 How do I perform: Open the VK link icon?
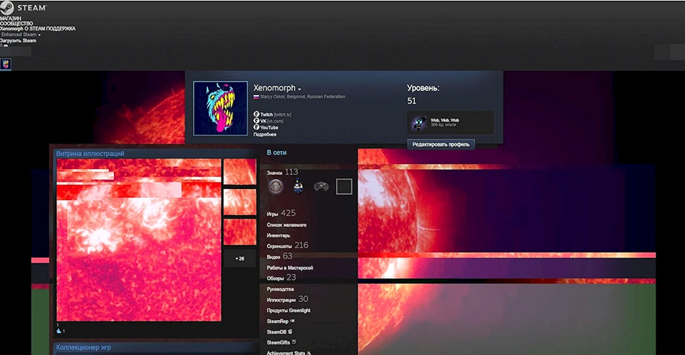pos(257,121)
